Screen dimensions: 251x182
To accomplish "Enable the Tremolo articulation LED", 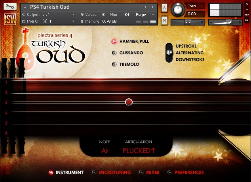I will (114, 65).
